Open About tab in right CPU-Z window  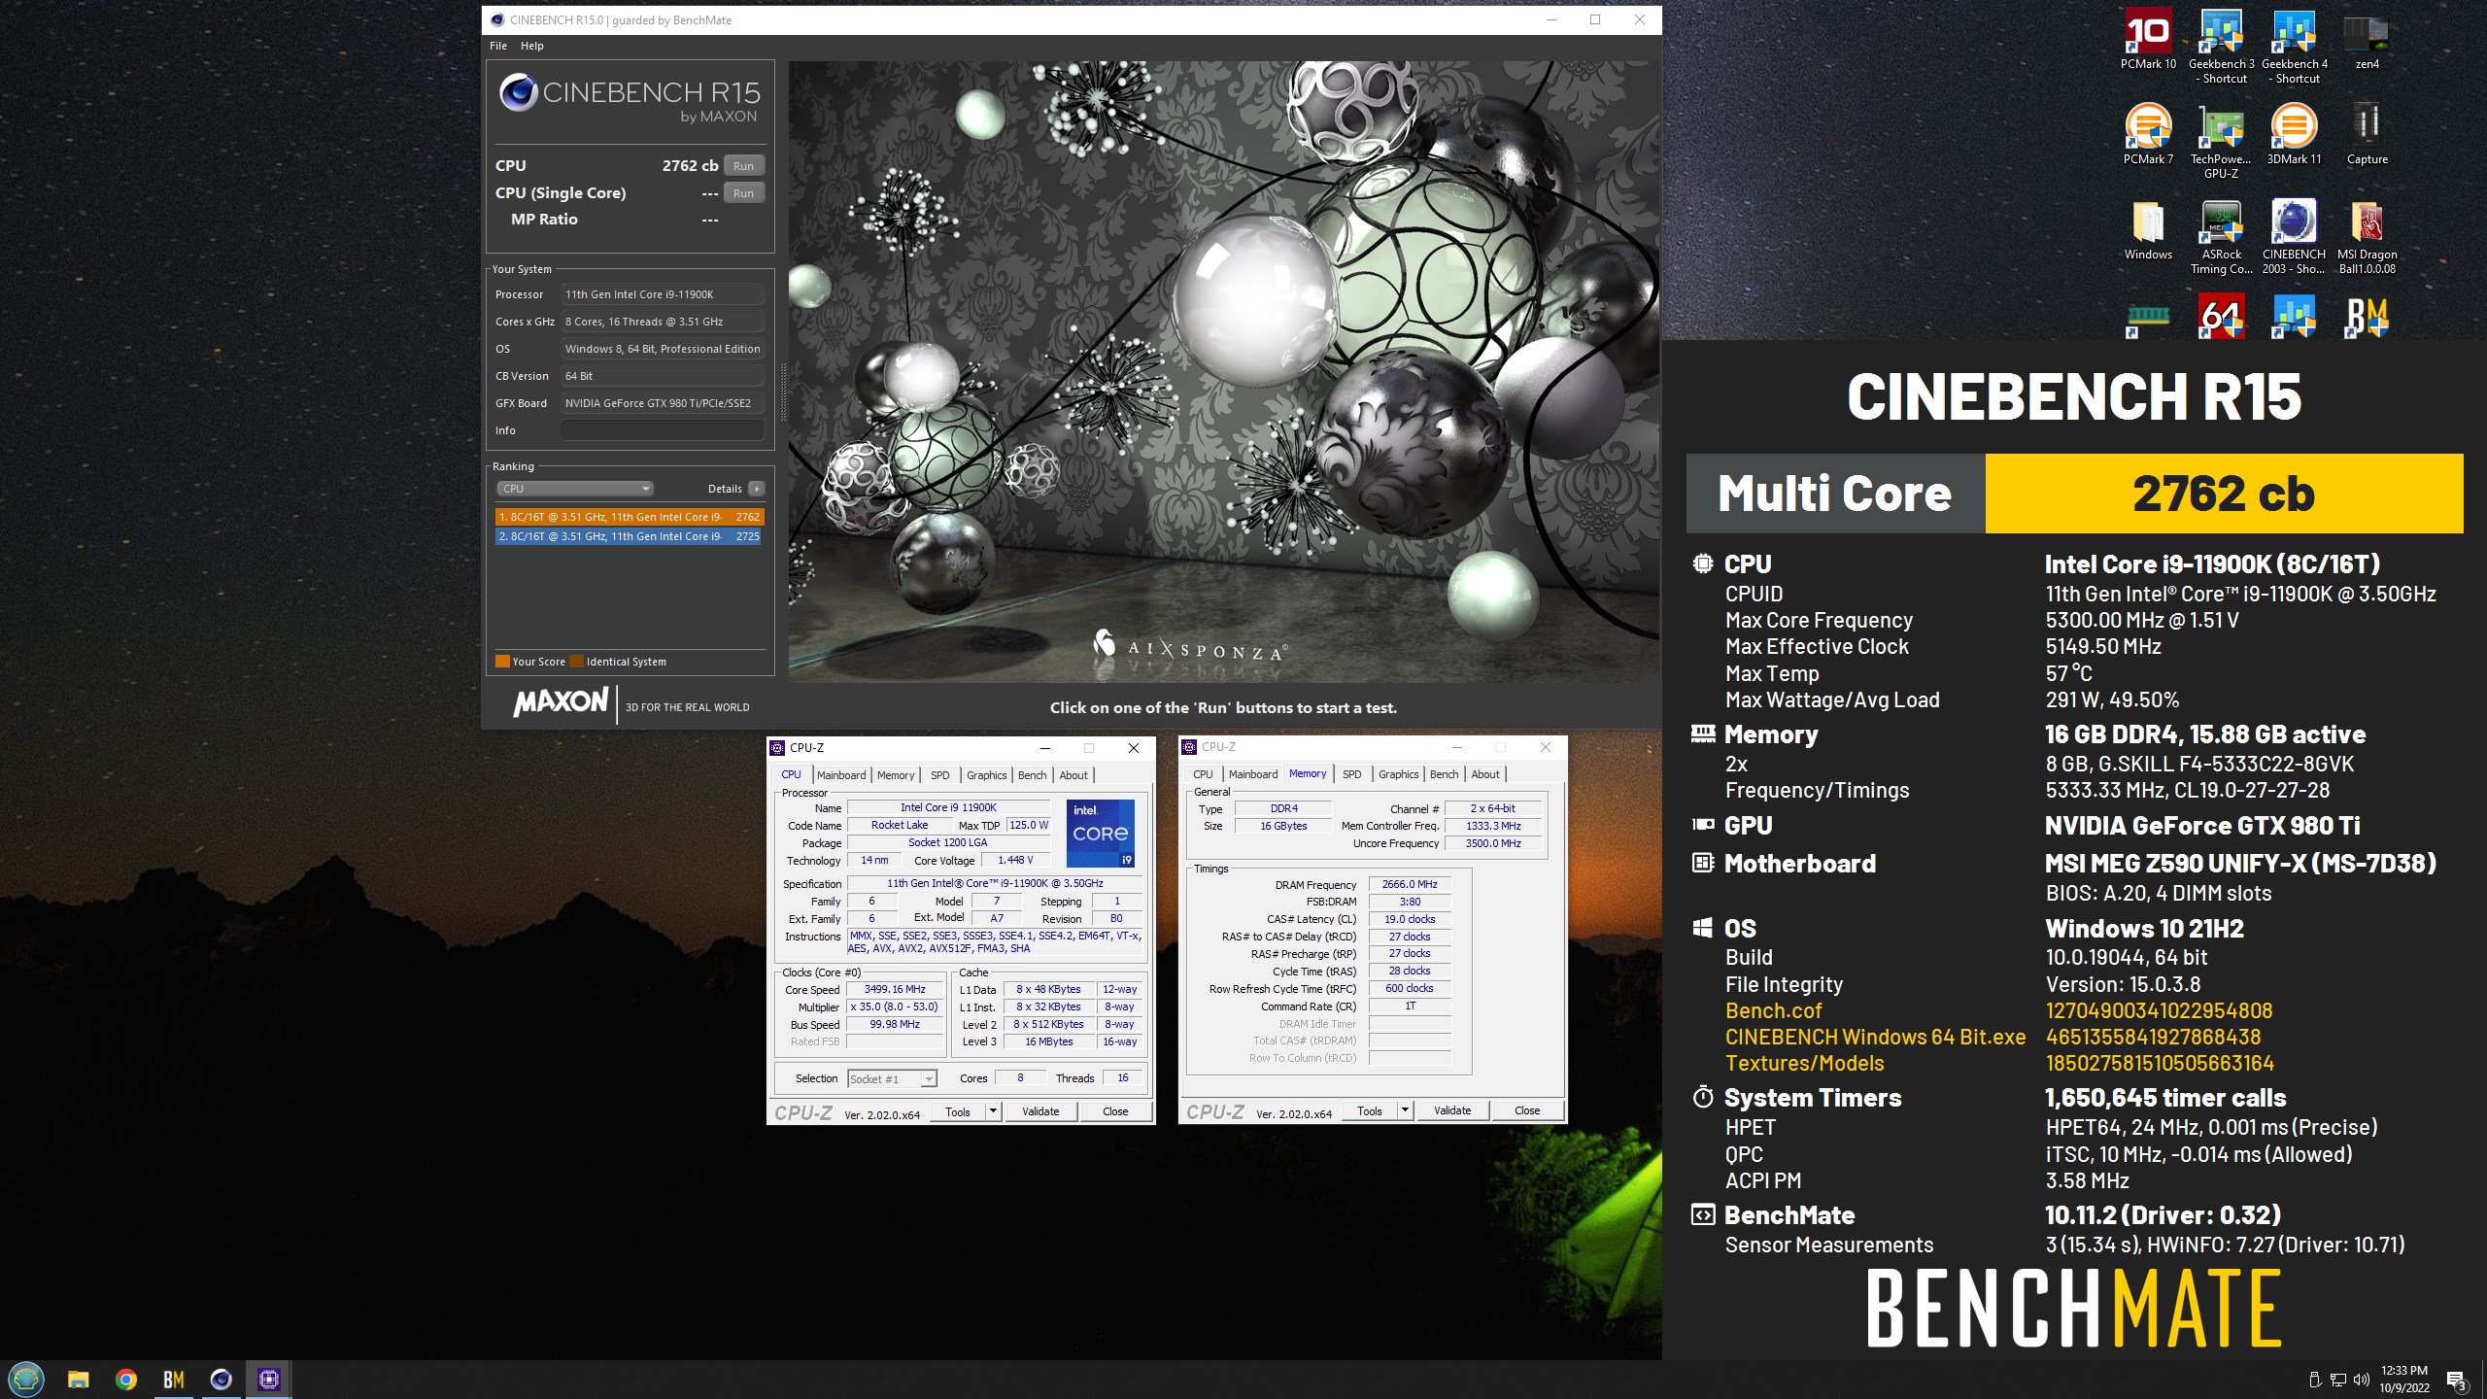click(1485, 773)
